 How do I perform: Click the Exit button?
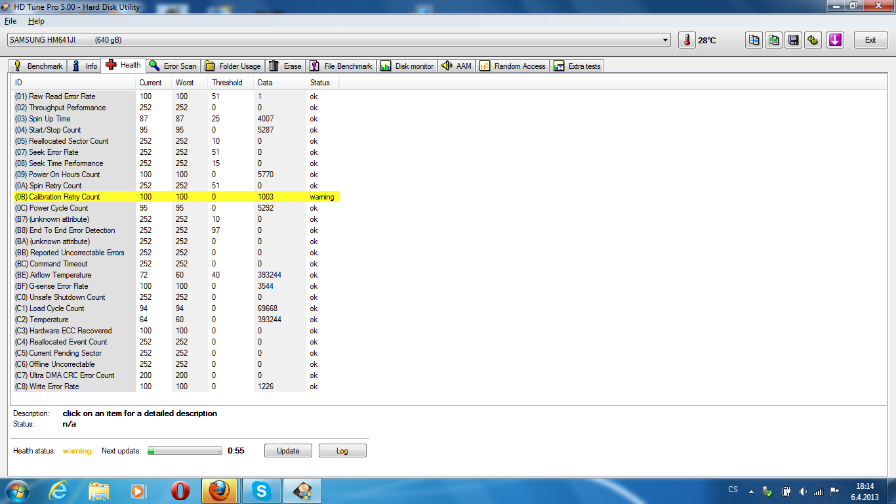(870, 40)
